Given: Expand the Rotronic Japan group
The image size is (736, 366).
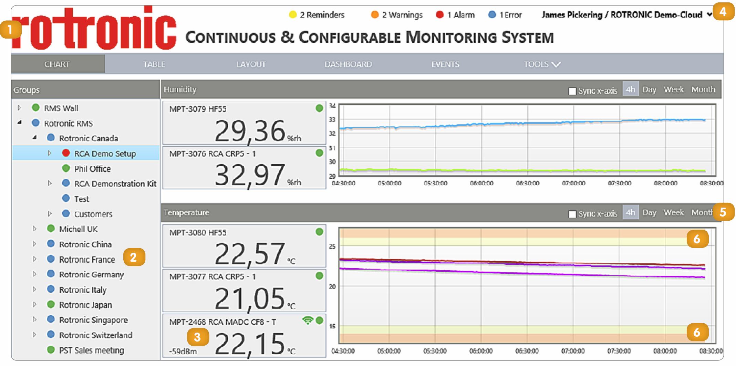Looking at the screenshot, I should tap(34, 304).
